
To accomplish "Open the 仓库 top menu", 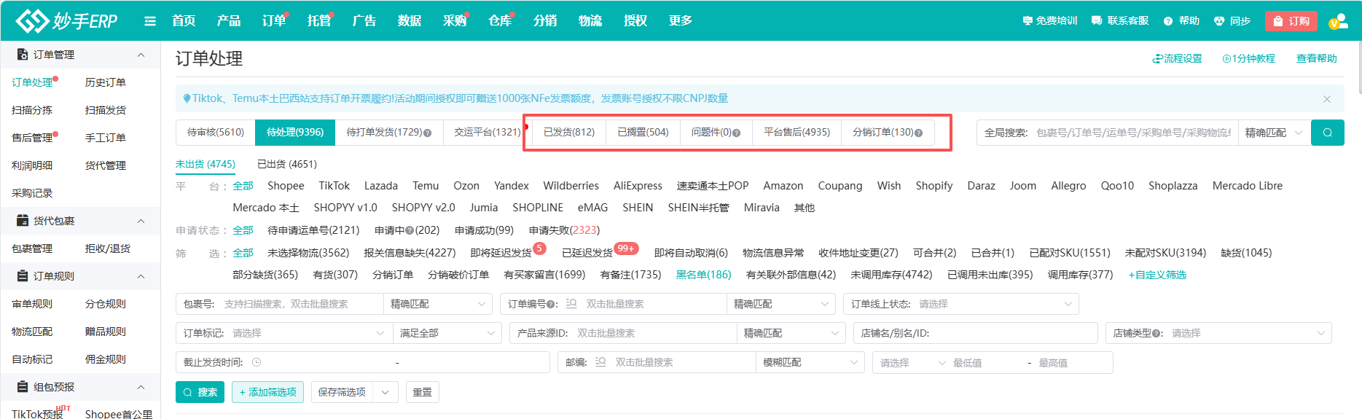I will point(500,21).
